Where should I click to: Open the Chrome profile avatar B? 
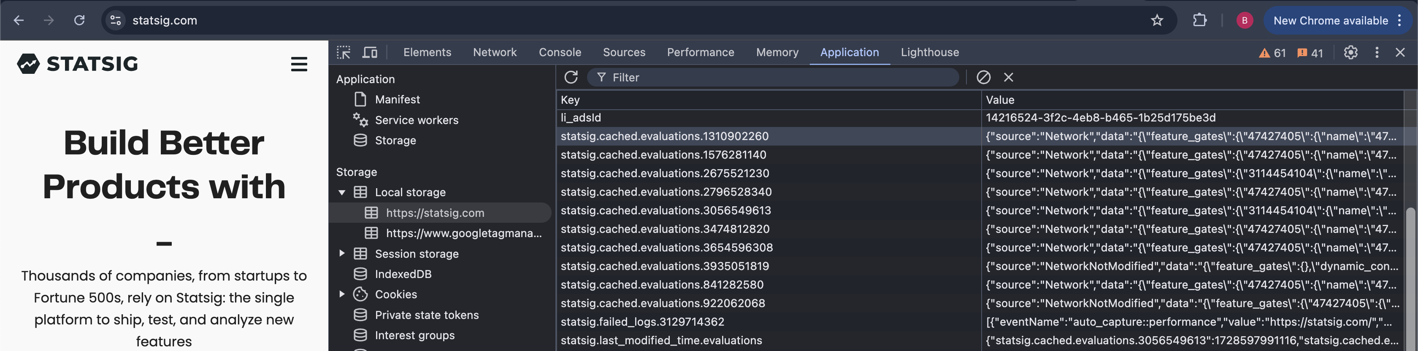click(1244, 20)
